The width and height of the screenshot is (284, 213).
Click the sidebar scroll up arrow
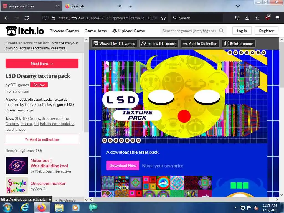click(86, 40)
